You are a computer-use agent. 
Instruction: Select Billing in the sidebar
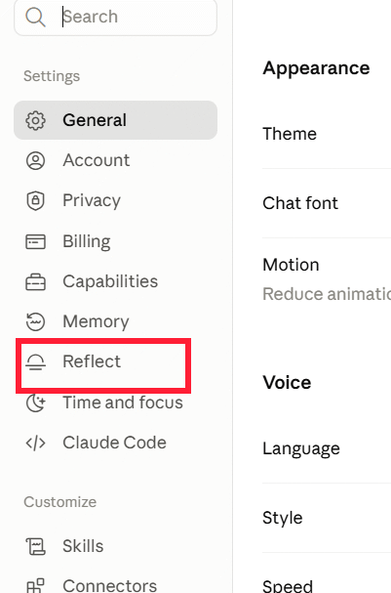(x=115, y=241)
